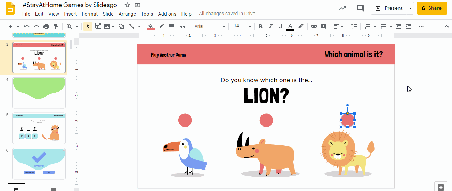Star the presentation
Image resolution: width=452 pixels, height=191 pixels.
tap(127, 5)
